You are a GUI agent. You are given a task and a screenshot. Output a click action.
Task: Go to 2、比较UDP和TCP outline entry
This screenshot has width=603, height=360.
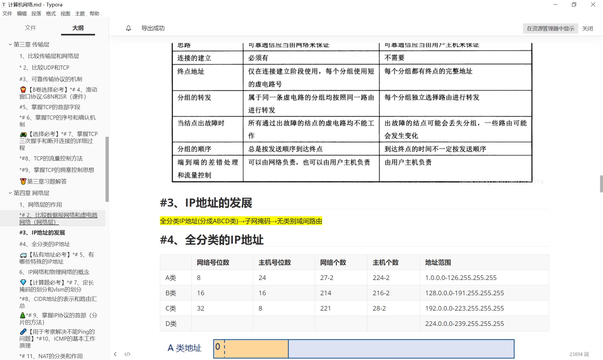click(x=44, y=68)
